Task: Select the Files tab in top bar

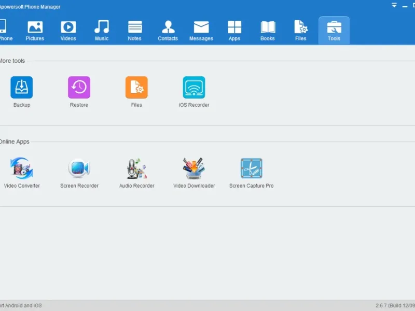Action: (301, 31)
